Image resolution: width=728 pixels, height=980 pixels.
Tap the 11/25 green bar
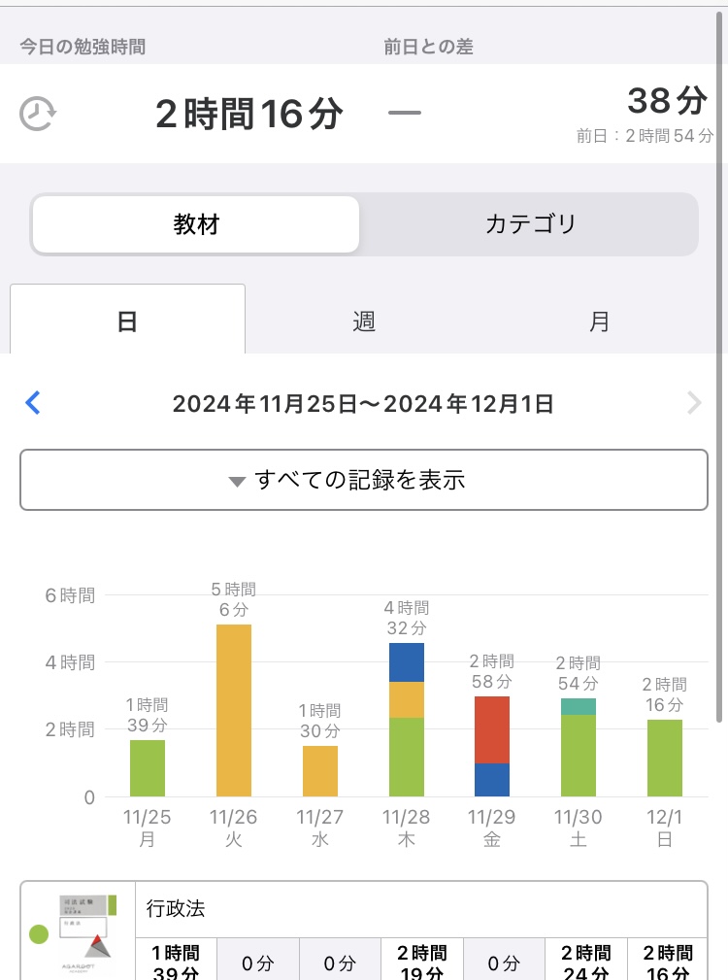[x=148, y=768]
